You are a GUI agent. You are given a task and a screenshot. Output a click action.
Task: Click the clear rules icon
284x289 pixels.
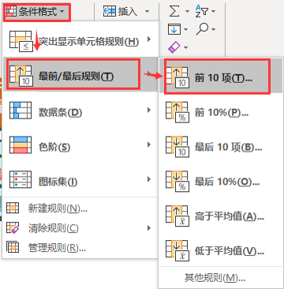(13, 228)
